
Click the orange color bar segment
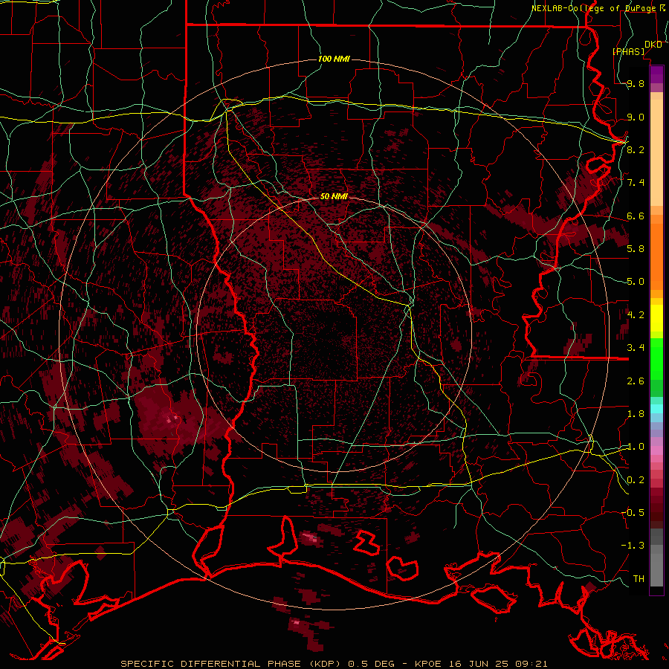656,256
